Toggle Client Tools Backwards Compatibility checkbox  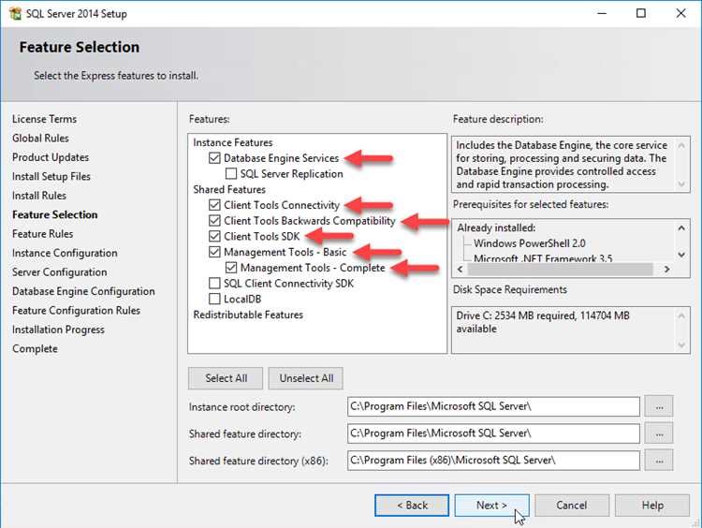[214, 221]
